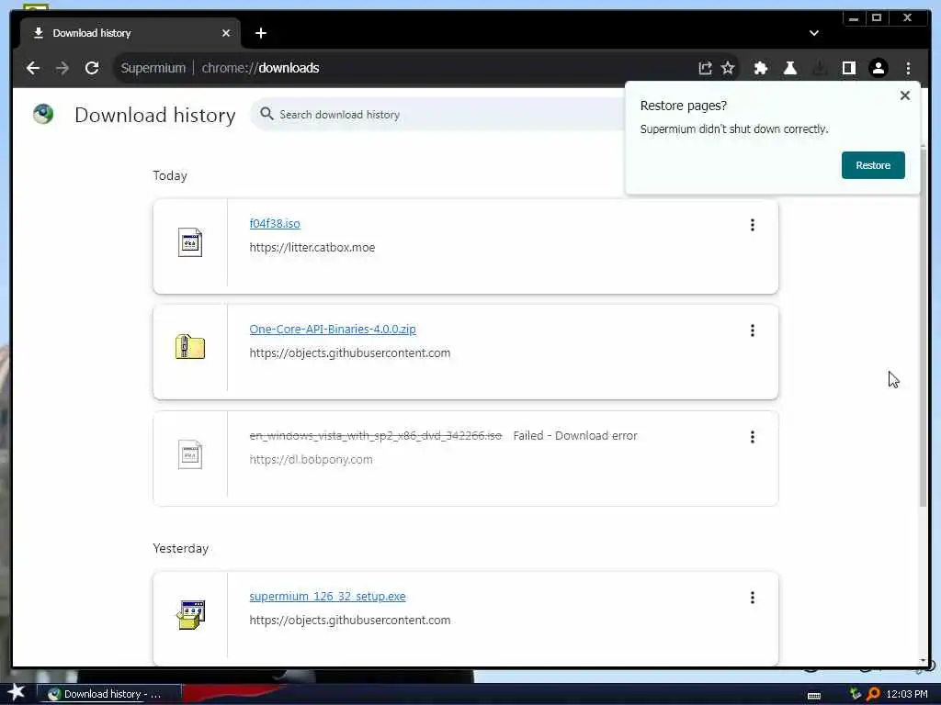Reload the downloads page
941x705 pixels.
click(x=92, y=68)
